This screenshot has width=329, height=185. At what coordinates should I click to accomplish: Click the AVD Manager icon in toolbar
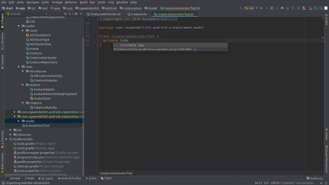click(x=304, y=8)
